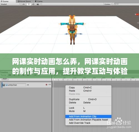Open the scene effects dropdown arrow
Viewport: 139px width, 132px height.
41,4
